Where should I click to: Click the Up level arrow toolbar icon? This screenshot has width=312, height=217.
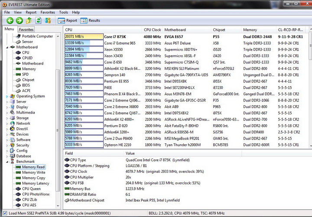click(29, 20)
